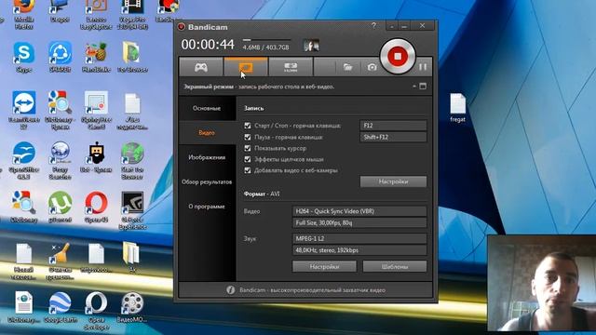Image resolution: width=596 pixels, height=335 pixels.
Task: Pause the recording with the pause icon
Action: (x=423, y=67)
